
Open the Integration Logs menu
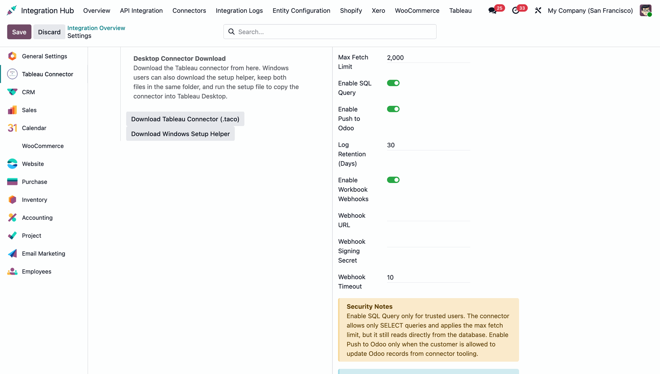point(239,11)
